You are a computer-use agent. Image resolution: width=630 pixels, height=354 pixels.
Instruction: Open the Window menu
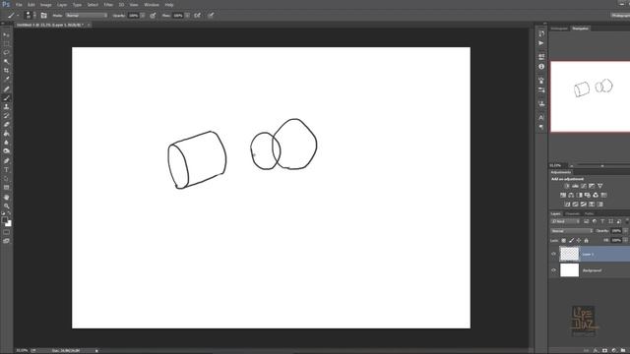[152, 5]
